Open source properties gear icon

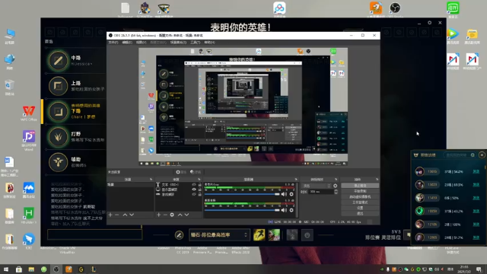(172, 215)
